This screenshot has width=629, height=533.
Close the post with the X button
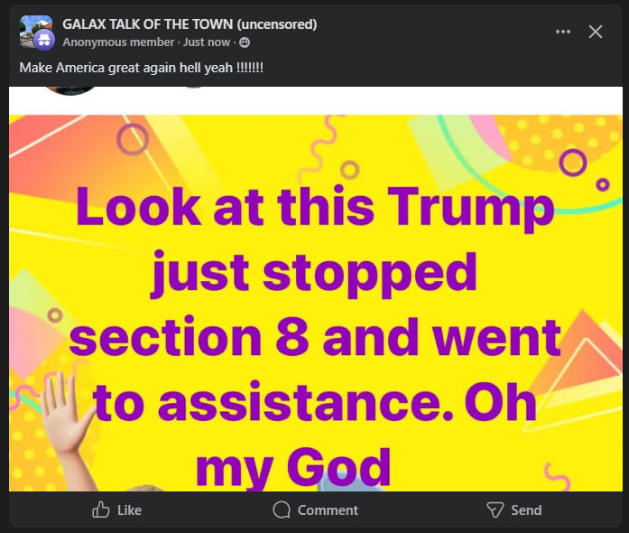[596, 32]
